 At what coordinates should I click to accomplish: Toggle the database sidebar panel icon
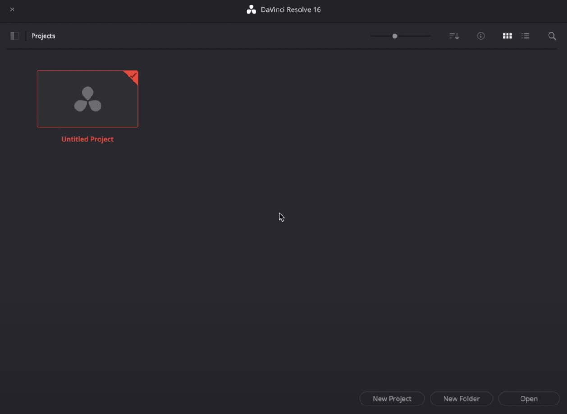coord(15,36)
